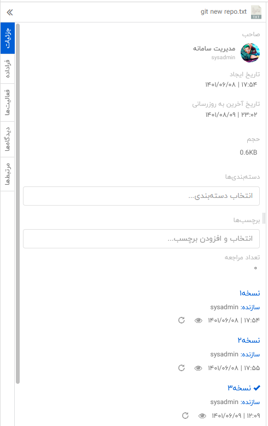Screen dimensions: 268x426
Task: Switch to the فعالیت‌ها tab
Action: pos(8,103)
